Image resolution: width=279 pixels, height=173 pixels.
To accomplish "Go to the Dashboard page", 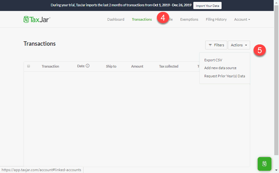I will (115, 19).
